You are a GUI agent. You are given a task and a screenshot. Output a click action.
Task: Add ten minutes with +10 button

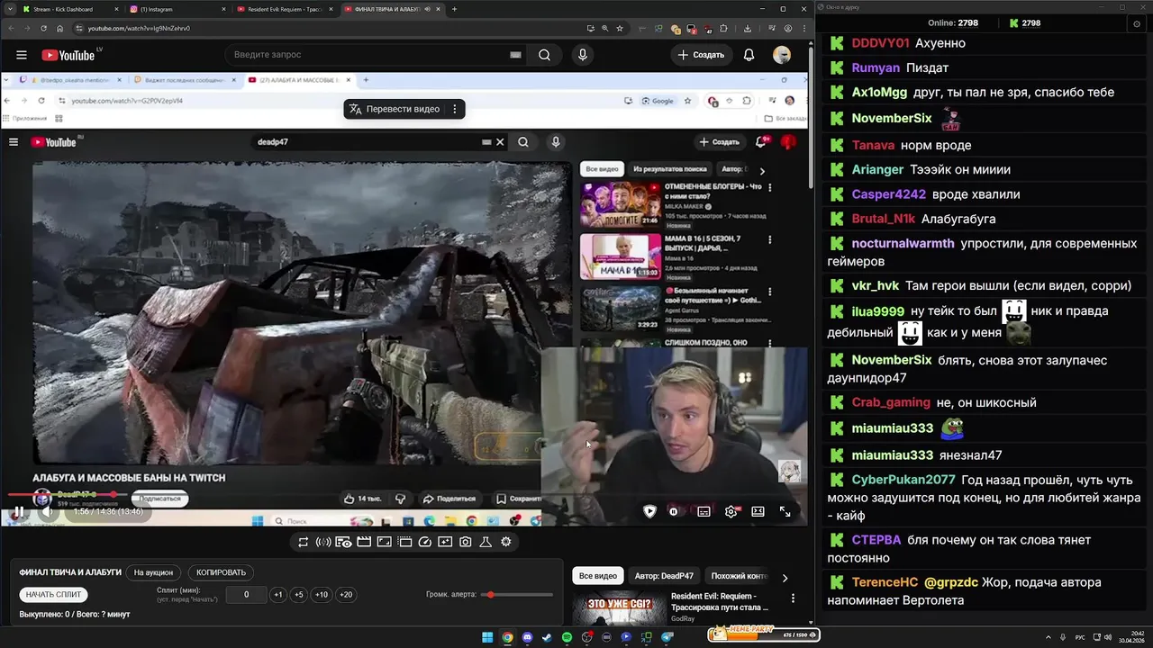point(322,595)
